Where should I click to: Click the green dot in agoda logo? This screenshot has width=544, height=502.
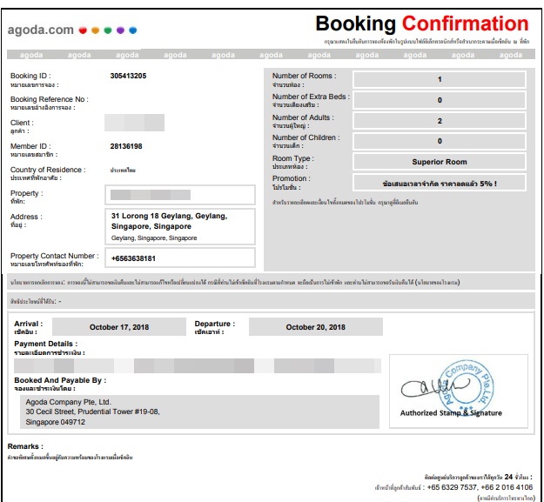click(x=108, y=30)
